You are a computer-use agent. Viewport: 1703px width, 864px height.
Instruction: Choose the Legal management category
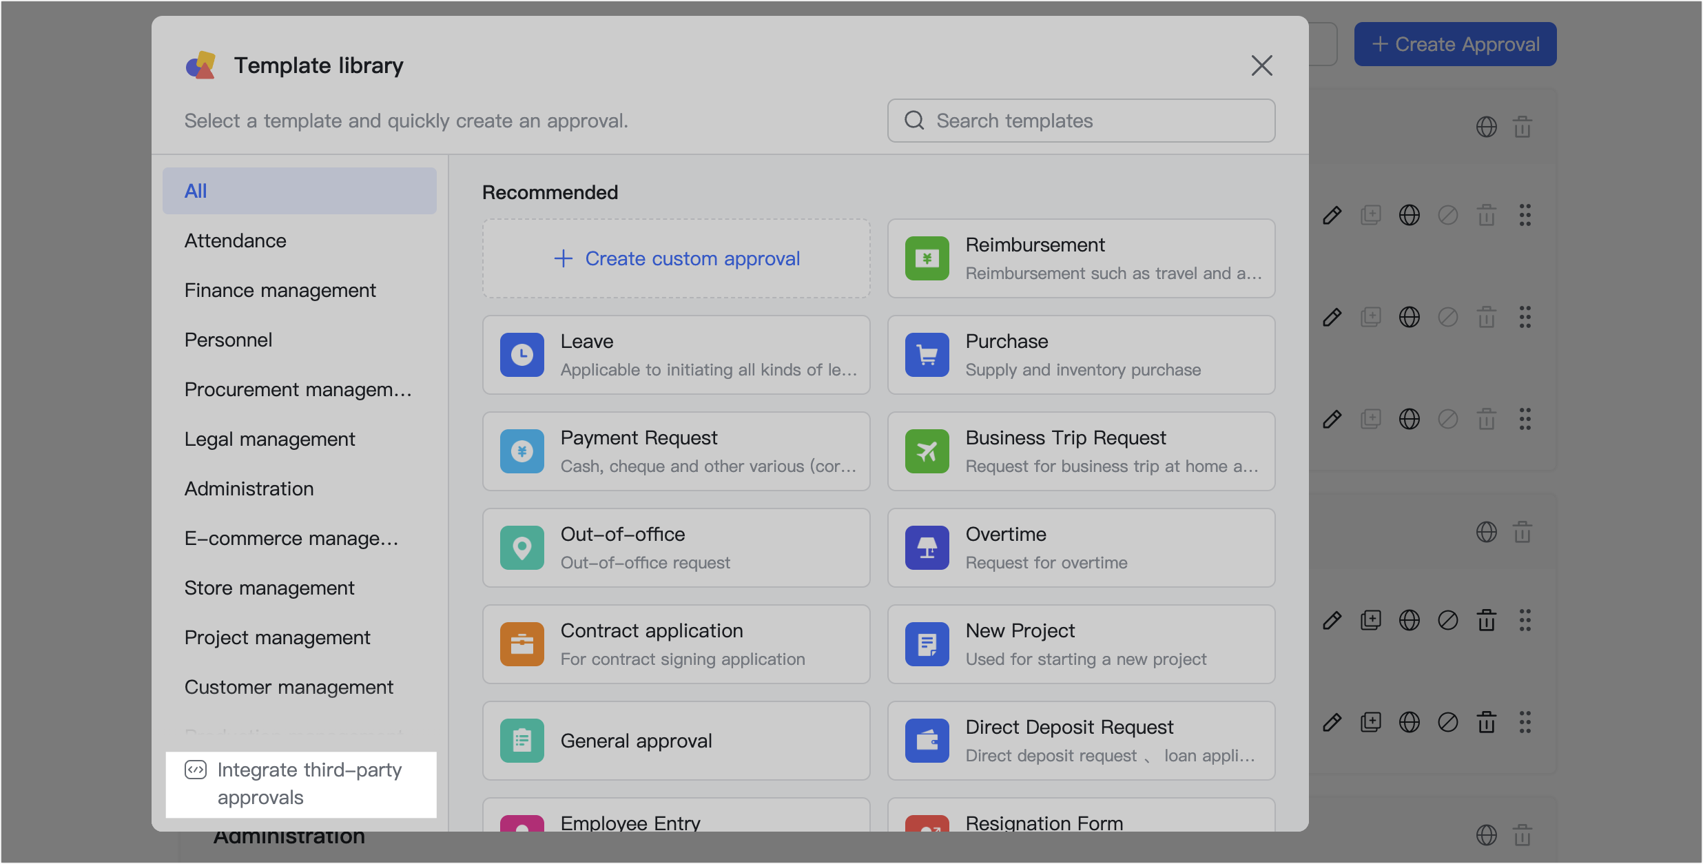click(x=269, y=439)
